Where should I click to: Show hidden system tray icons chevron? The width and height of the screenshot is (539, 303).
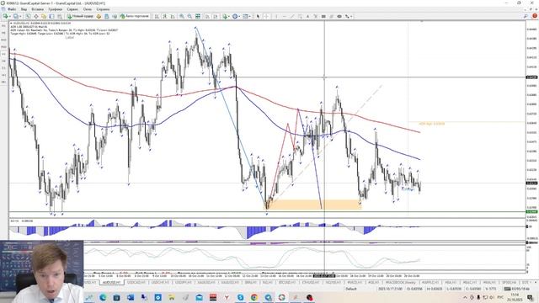(x=465, y=297)
